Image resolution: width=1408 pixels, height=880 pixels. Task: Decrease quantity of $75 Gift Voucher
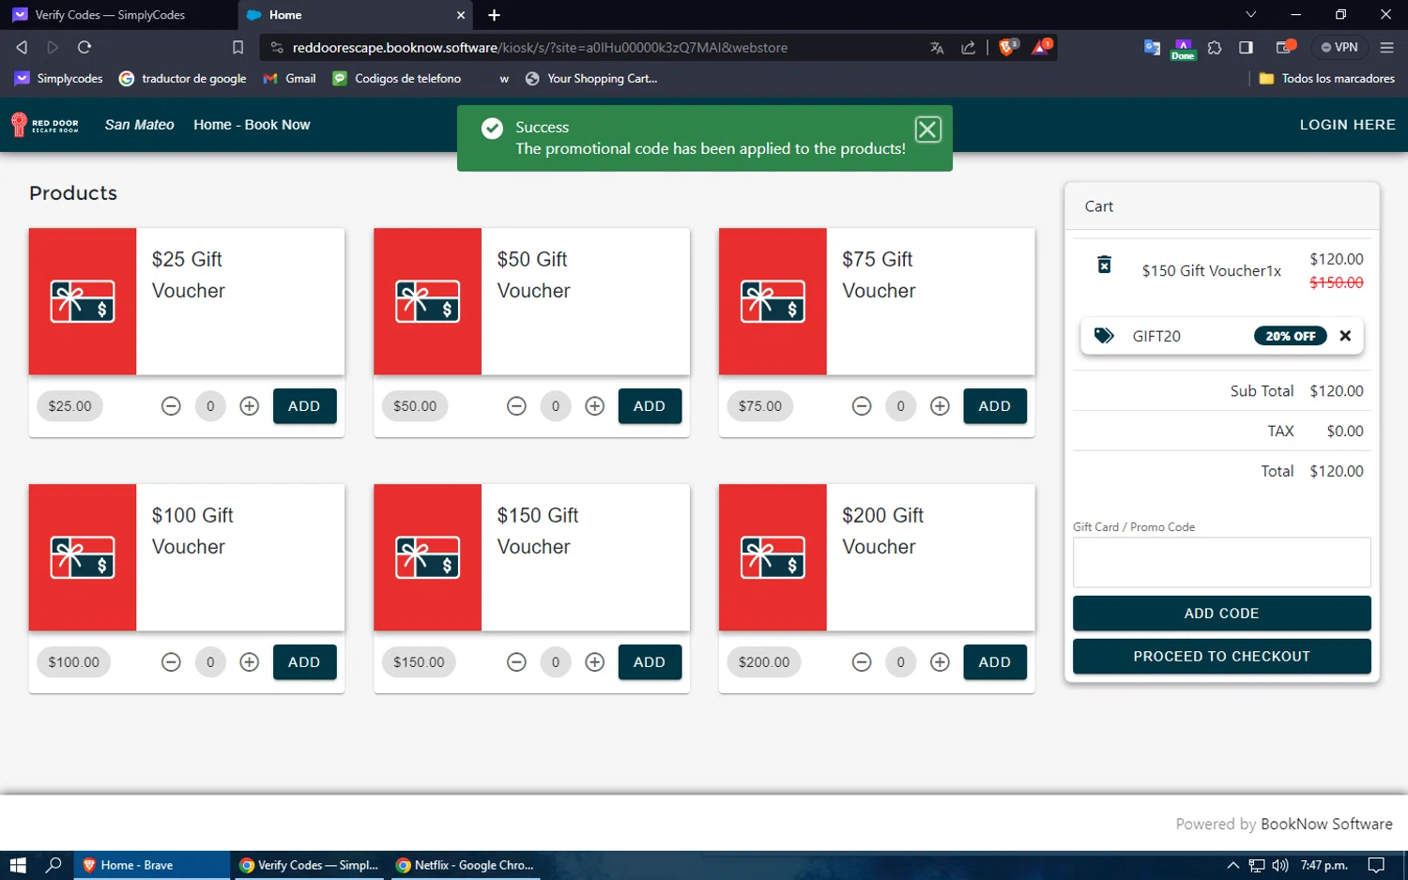[x=862, y=406]
